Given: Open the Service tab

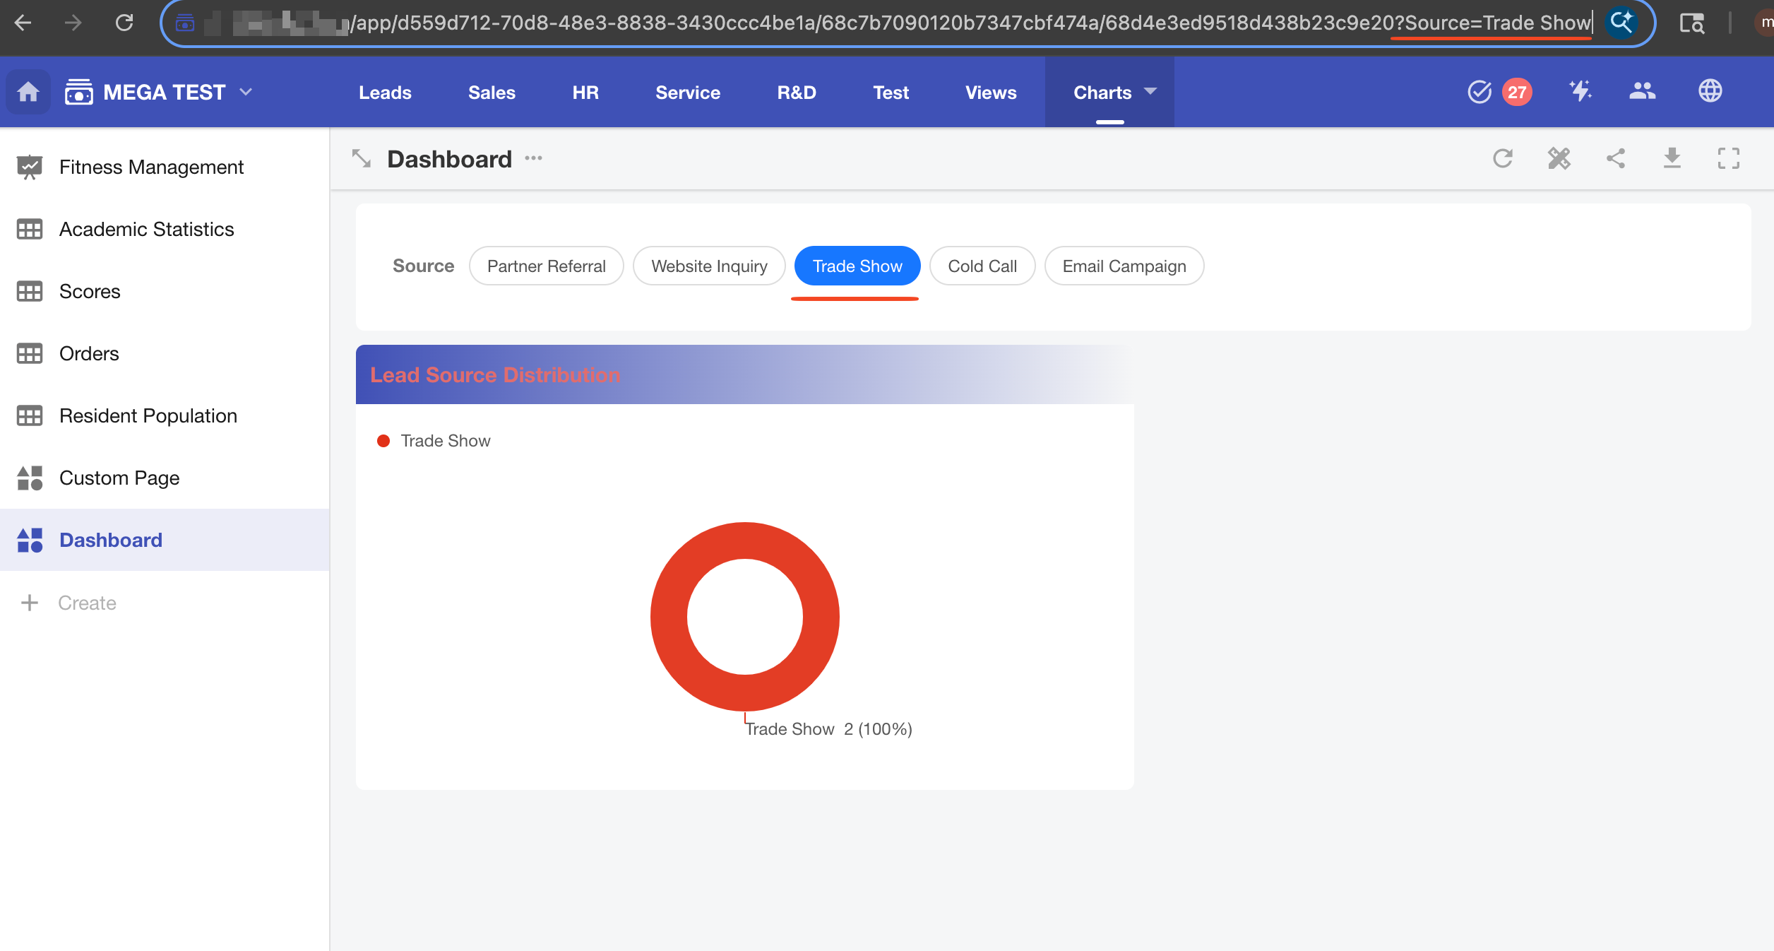Looking at the screenshot, I should [x=687, y=93].
